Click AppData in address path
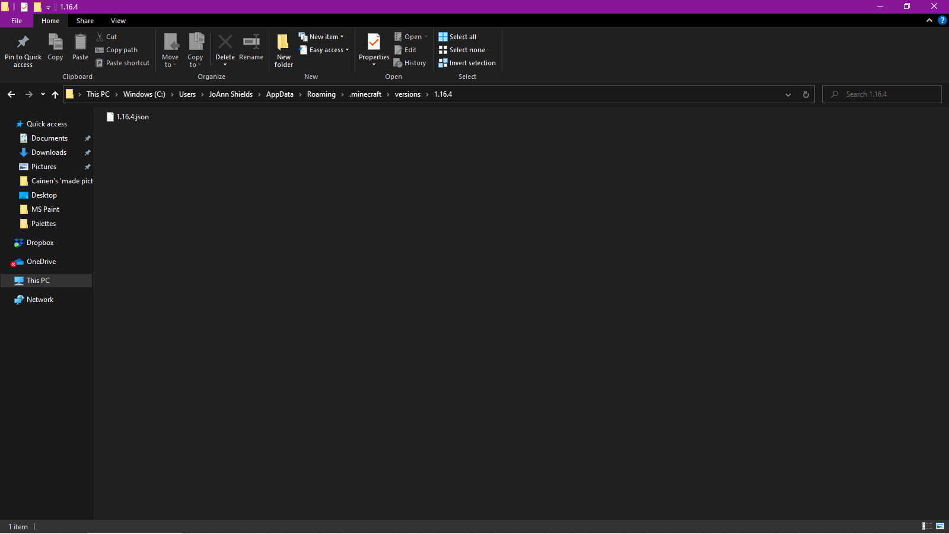Image resolution: width=949 pixels, height=534 pixels. tap(280, 94)
